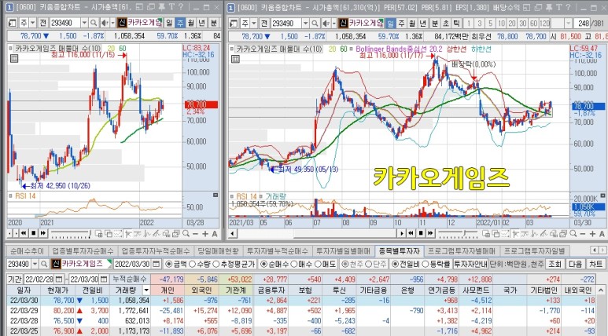The height and width of the screenshot is (336, 608).
Task: Click fast-forward playback in right chart
Action: [x=430, y=233]
